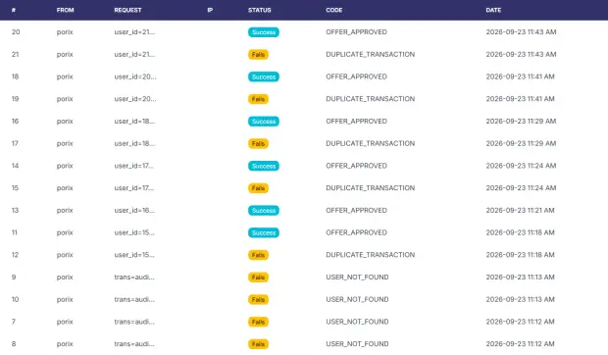
Task: Click OFFER_APPROVED code in row 20
Action: [356, 32]
